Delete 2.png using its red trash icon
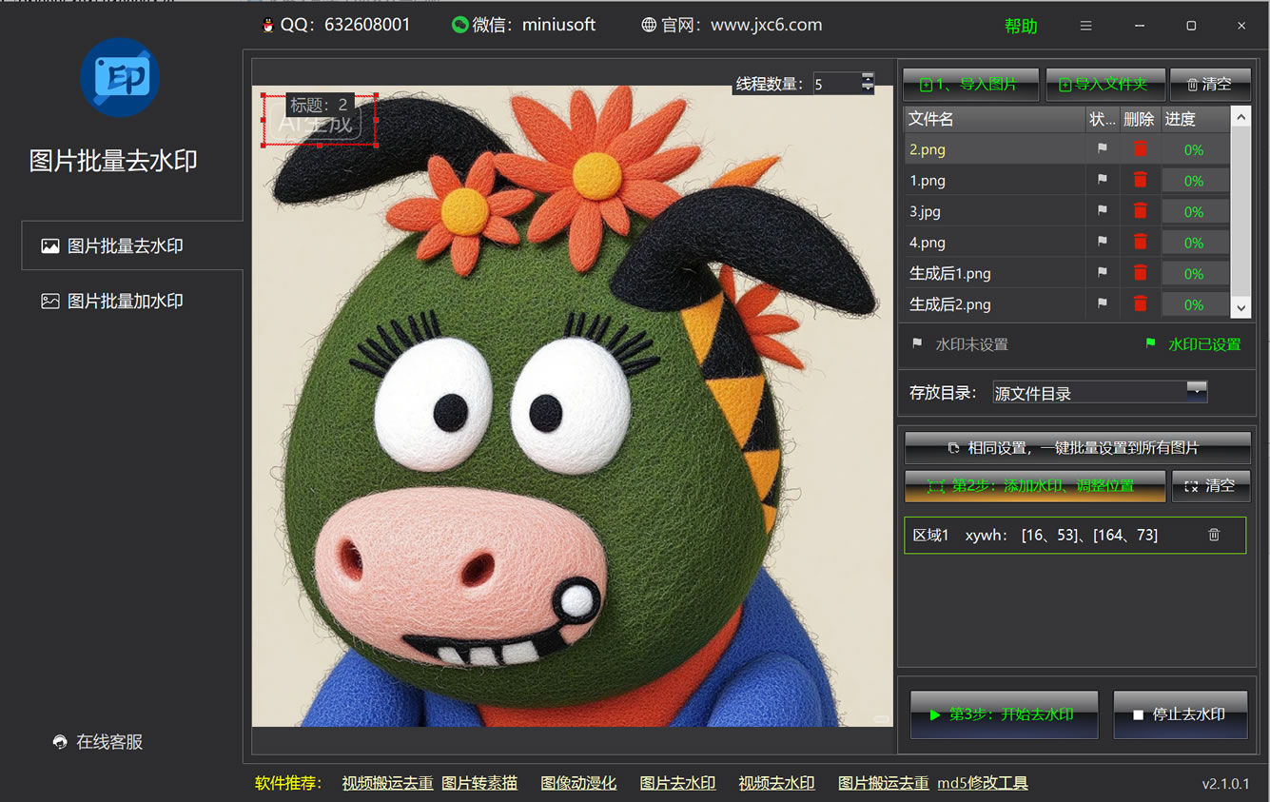Image resolution: width=1270 pixels, height=802 pixels. (x=1140, y=148)
